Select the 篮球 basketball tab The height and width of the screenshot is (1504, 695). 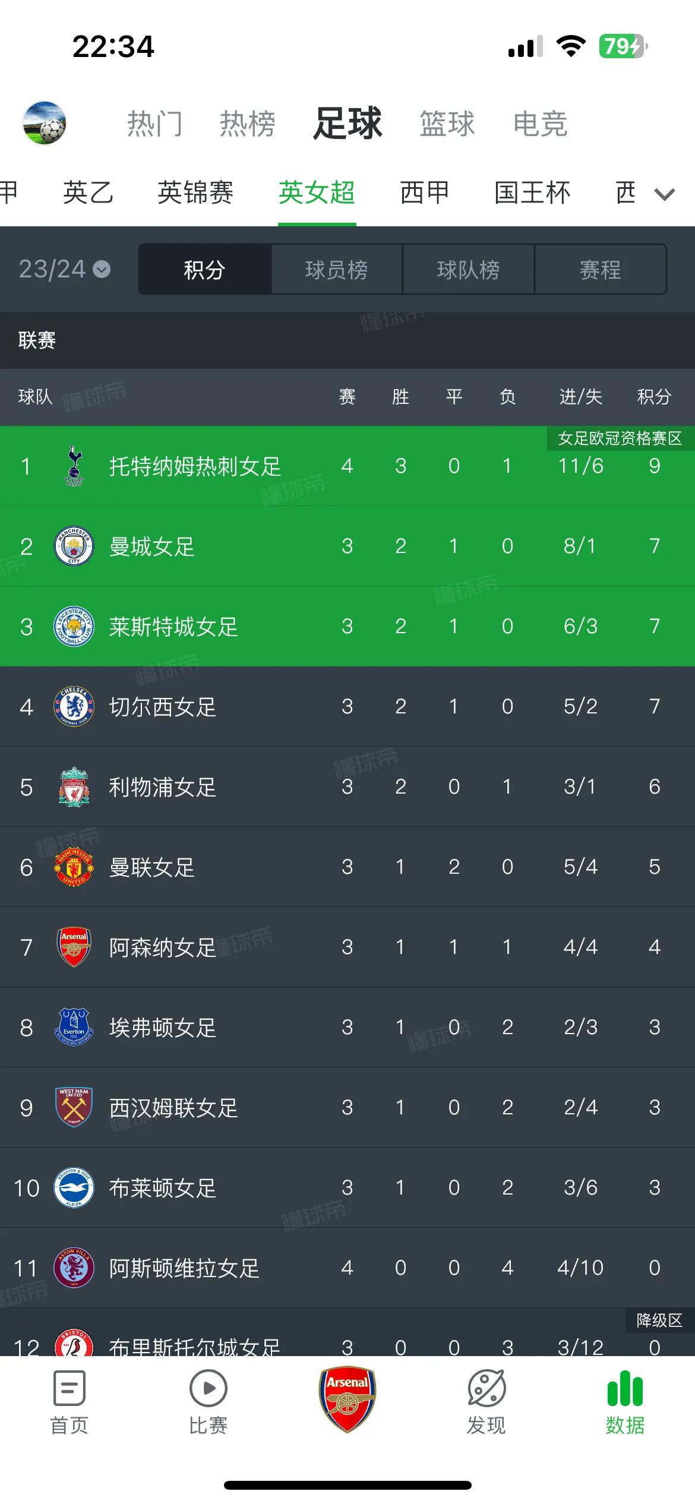(447, 124)
